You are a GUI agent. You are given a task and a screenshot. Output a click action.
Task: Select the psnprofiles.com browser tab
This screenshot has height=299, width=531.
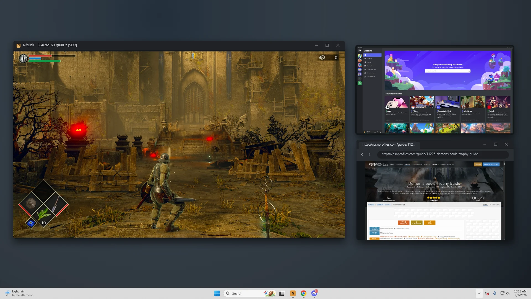click(389, 145)
